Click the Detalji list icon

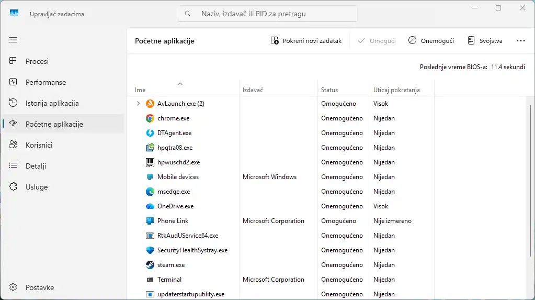tap(13, 166)
